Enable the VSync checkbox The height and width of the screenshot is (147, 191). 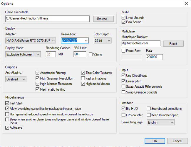coord(91,54)
